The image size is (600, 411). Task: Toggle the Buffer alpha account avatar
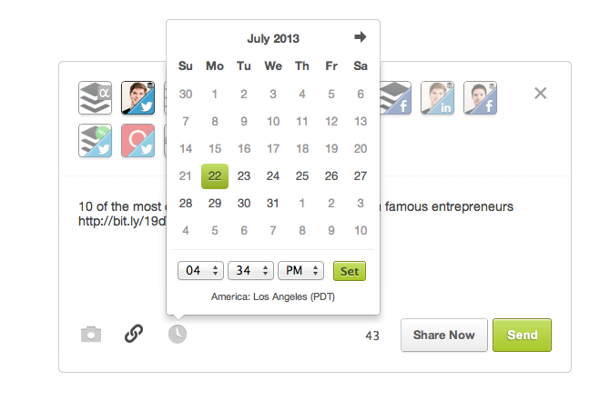click(x=96, y=98)
